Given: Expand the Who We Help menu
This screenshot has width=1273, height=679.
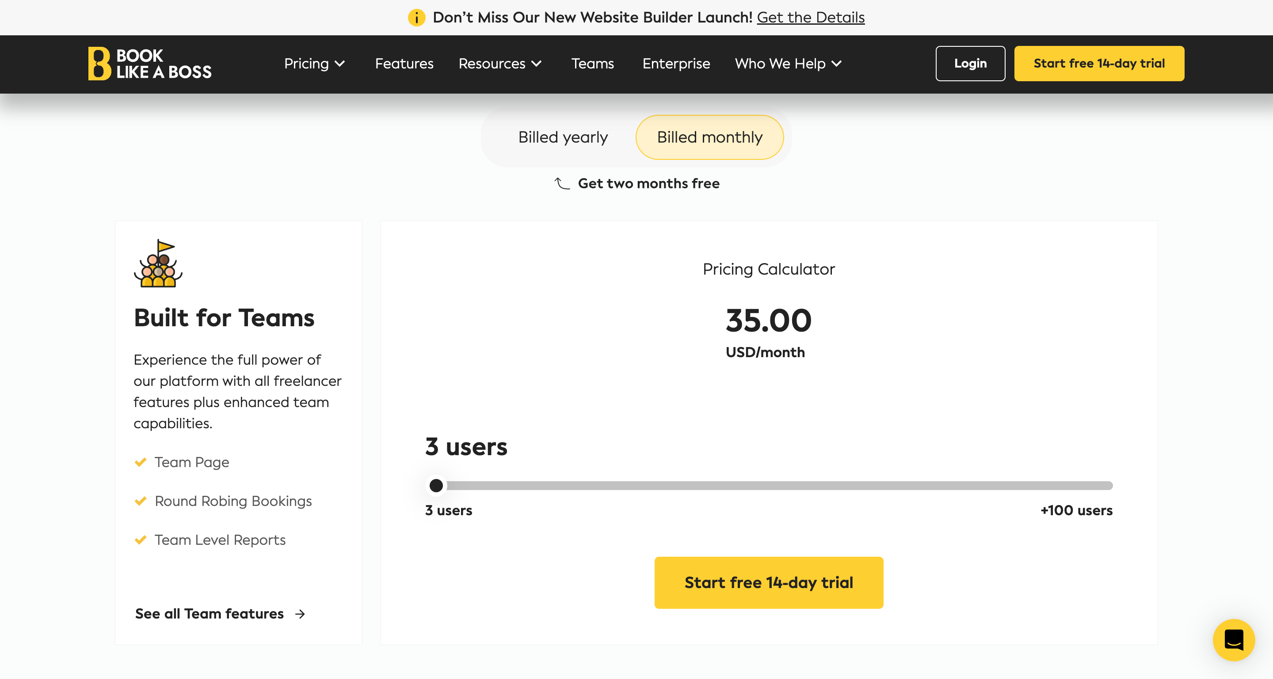Looking at the screenshot, I should click(x=788, y=64).
